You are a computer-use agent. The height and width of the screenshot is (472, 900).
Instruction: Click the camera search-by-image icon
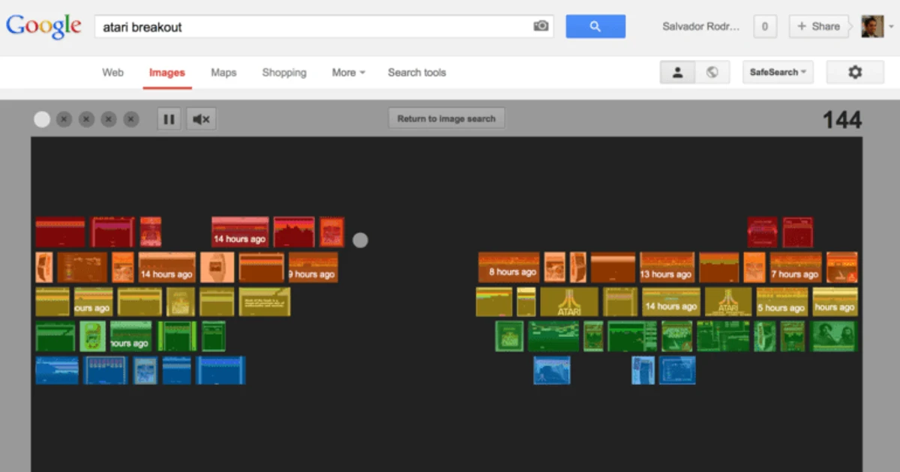click(x=541, y=26)
